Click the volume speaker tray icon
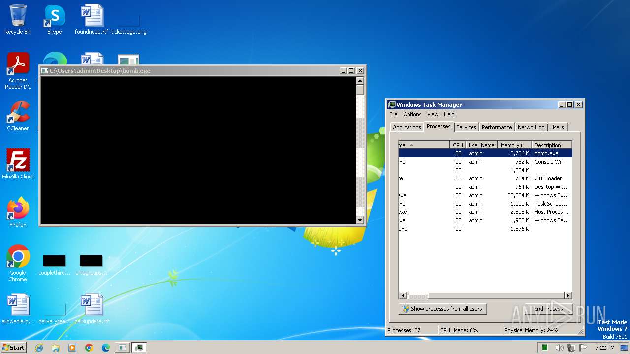This screenshot has height=354, width=630. [560, 348]
